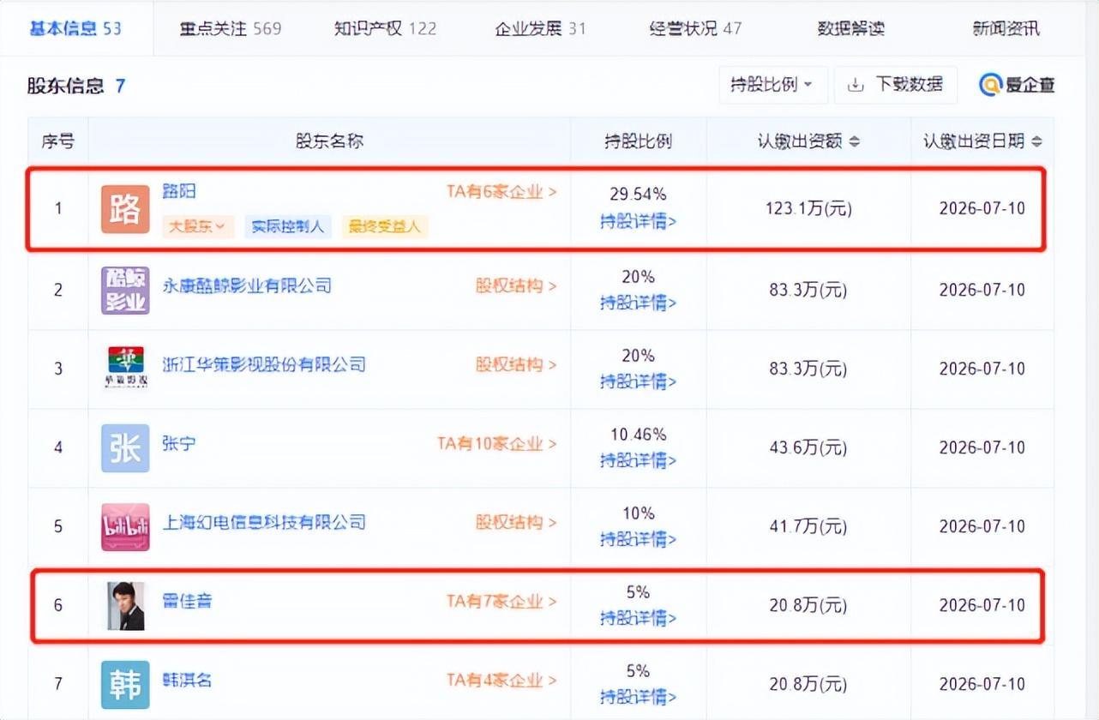Open shareholder 雷佳音 profile link

187,601
